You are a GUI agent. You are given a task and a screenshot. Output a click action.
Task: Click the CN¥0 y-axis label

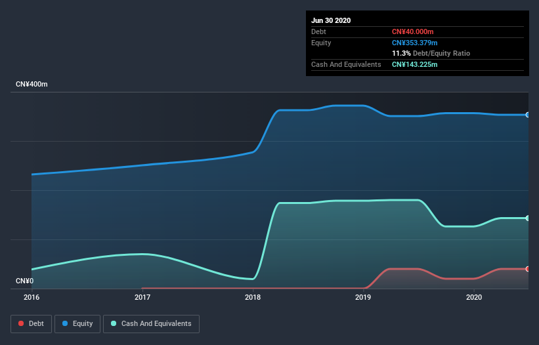25,281
